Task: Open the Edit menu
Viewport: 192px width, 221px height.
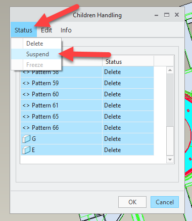Action: click(46, 30)
